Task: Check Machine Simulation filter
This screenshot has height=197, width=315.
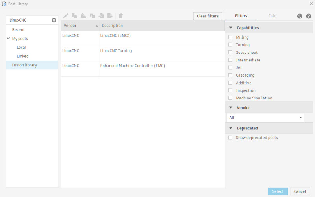Action: tap(230, 98)
